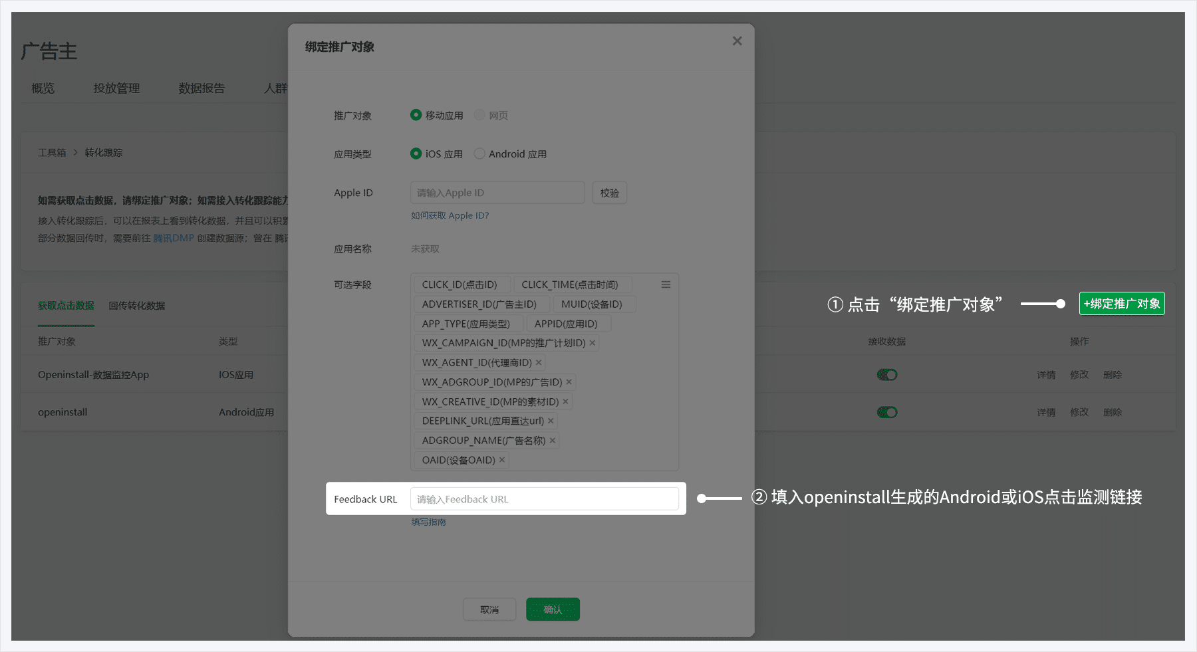The width and height of the screenshot is (1197, 652).
Task: Click 删除 for the openinstall Android row
Action: click(1113, 412)
